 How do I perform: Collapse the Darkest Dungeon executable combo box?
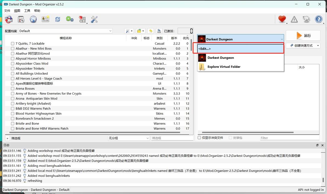241,39
